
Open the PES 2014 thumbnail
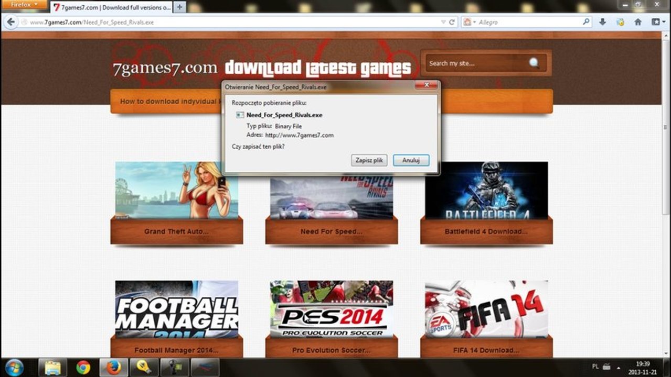pos(332,309)
